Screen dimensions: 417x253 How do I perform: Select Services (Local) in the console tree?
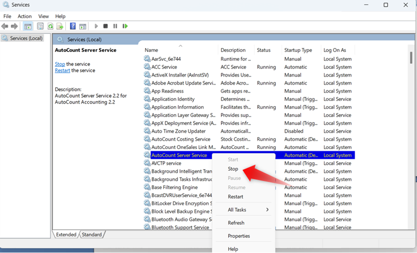point(25,38)
